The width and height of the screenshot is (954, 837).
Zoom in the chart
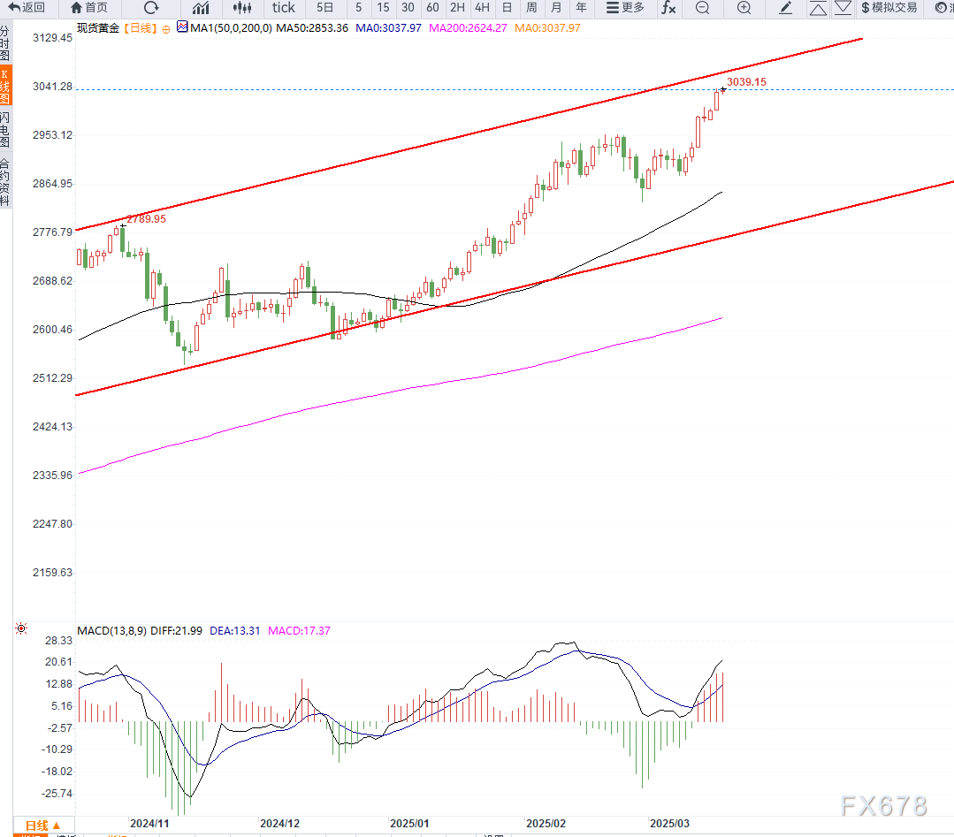(x=744, y=8)
